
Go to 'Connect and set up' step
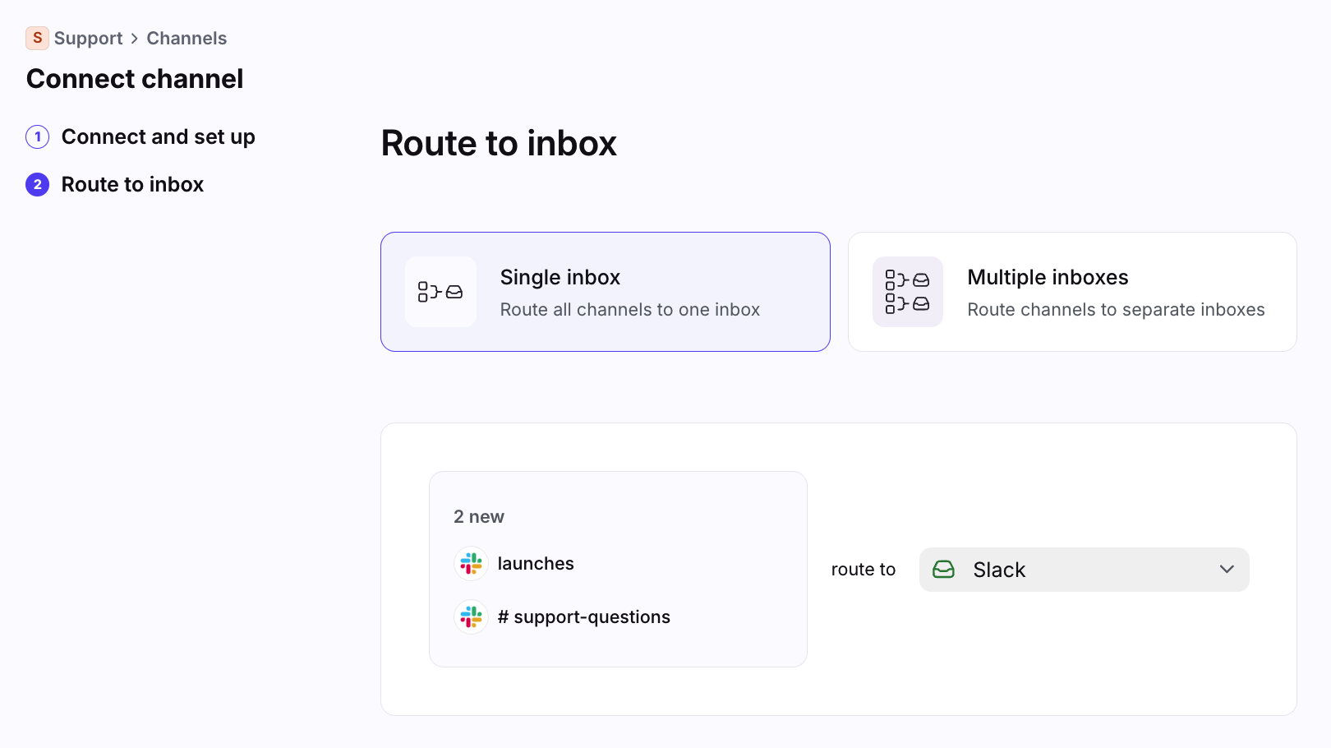click(158, 136)
